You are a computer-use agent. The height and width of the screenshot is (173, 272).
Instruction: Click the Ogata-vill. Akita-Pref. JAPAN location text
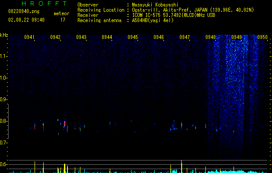coord(193,10)
